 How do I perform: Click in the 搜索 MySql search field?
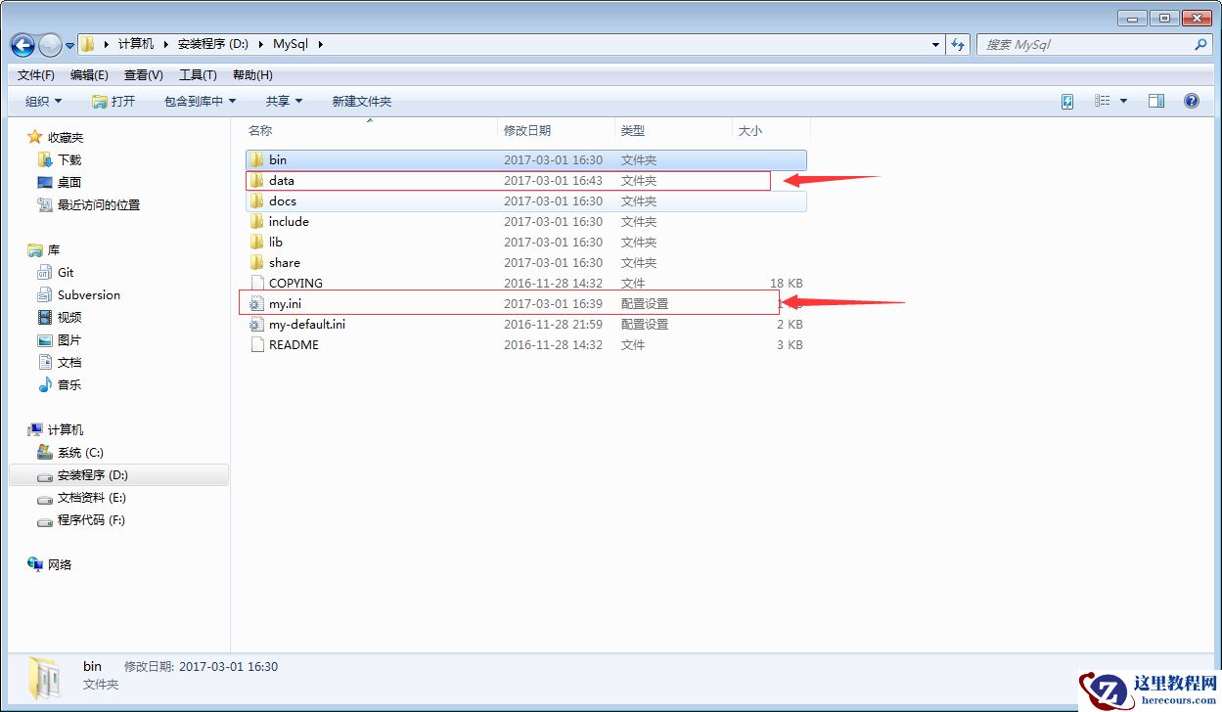(1086, 45)
